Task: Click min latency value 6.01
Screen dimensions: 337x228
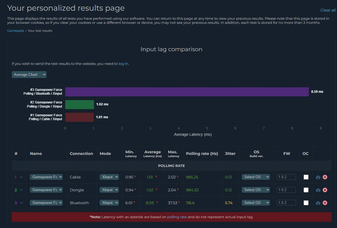Action: tap(129, 203)
